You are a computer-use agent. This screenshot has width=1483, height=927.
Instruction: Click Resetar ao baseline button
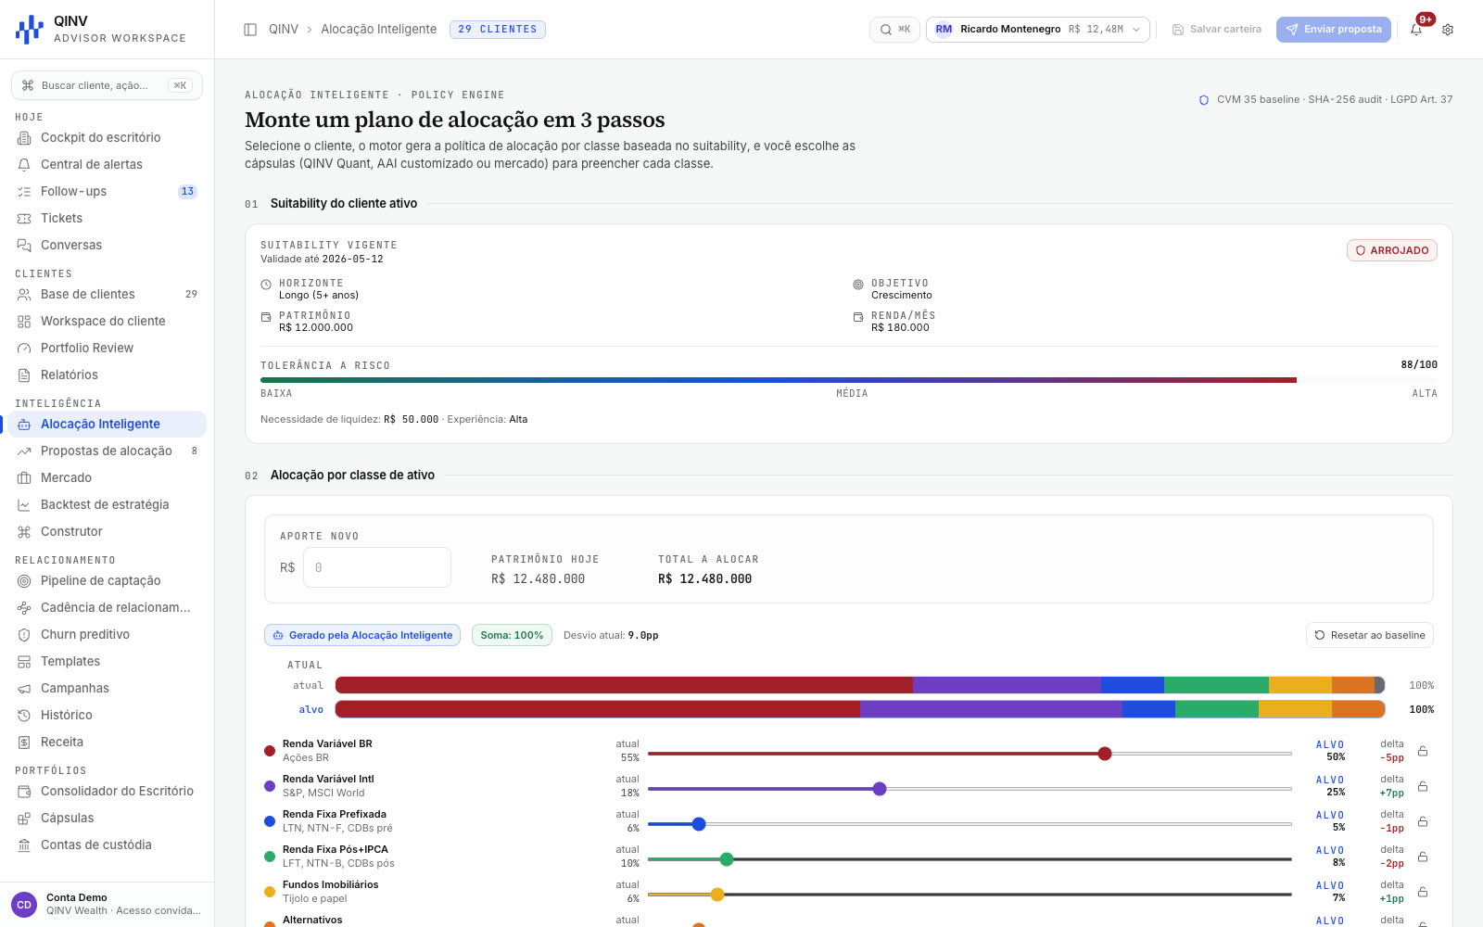click(1370, 635)
